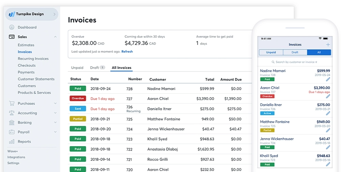Viewport: 341px width, 172px height.
Task: Click the red Overdue status badge
Action: [x=78, y=99]
